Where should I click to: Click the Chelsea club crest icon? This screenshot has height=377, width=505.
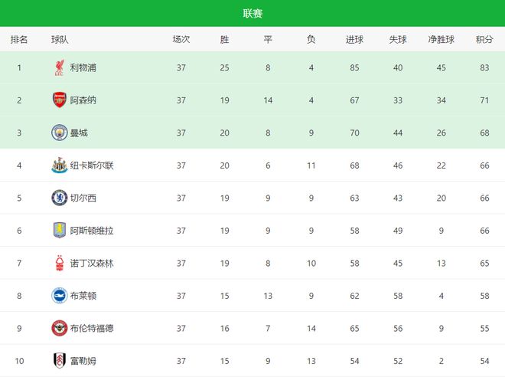(59, 198)
